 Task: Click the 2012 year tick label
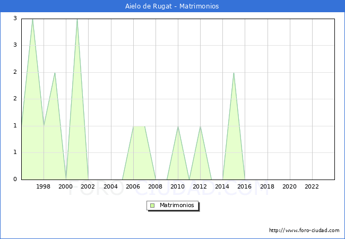[200, 186]
